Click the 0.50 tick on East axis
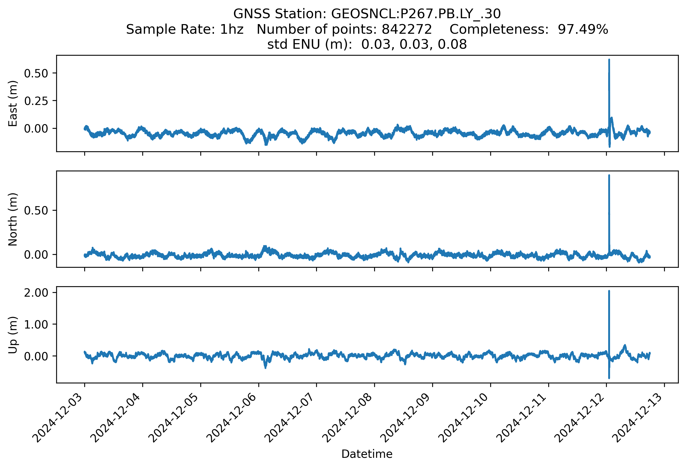 36,73
